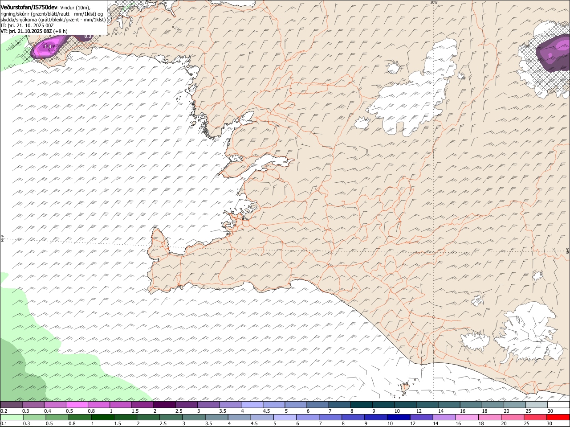Click the 64N latitude label on right edge

[568, 251]
